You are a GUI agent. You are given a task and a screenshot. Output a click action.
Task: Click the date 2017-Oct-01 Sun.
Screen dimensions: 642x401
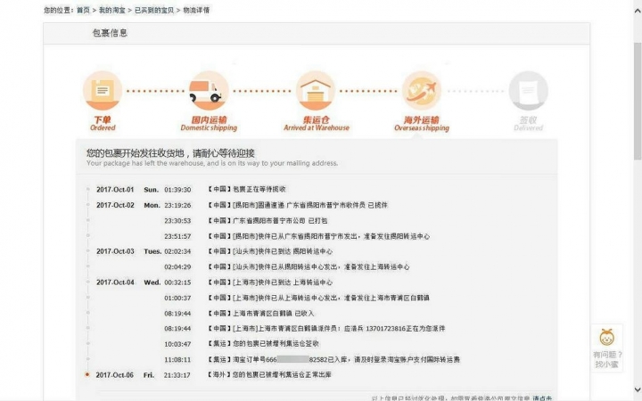coord(128,190)
